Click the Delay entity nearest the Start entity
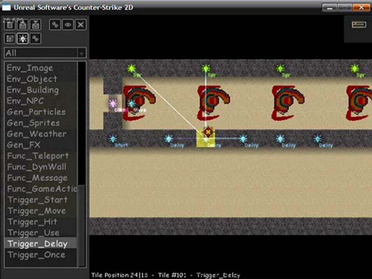 coord(169,139)
